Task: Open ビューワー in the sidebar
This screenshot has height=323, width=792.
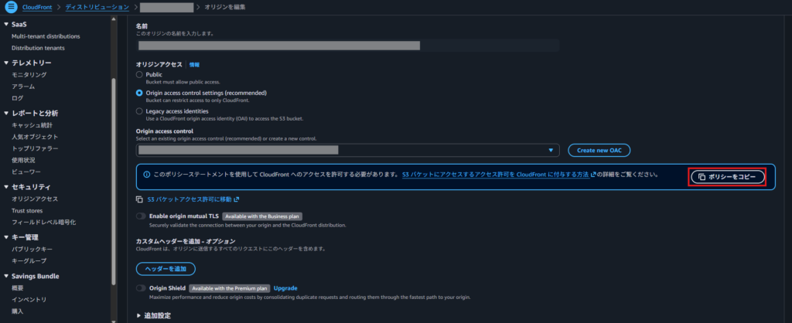Action: pyautogui.click(x=26, y=172)
